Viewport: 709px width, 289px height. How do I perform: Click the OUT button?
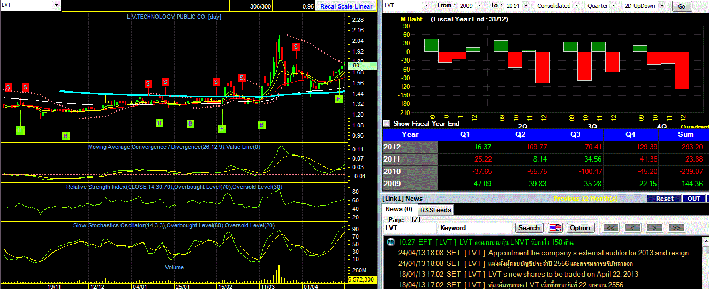(695, 199)
